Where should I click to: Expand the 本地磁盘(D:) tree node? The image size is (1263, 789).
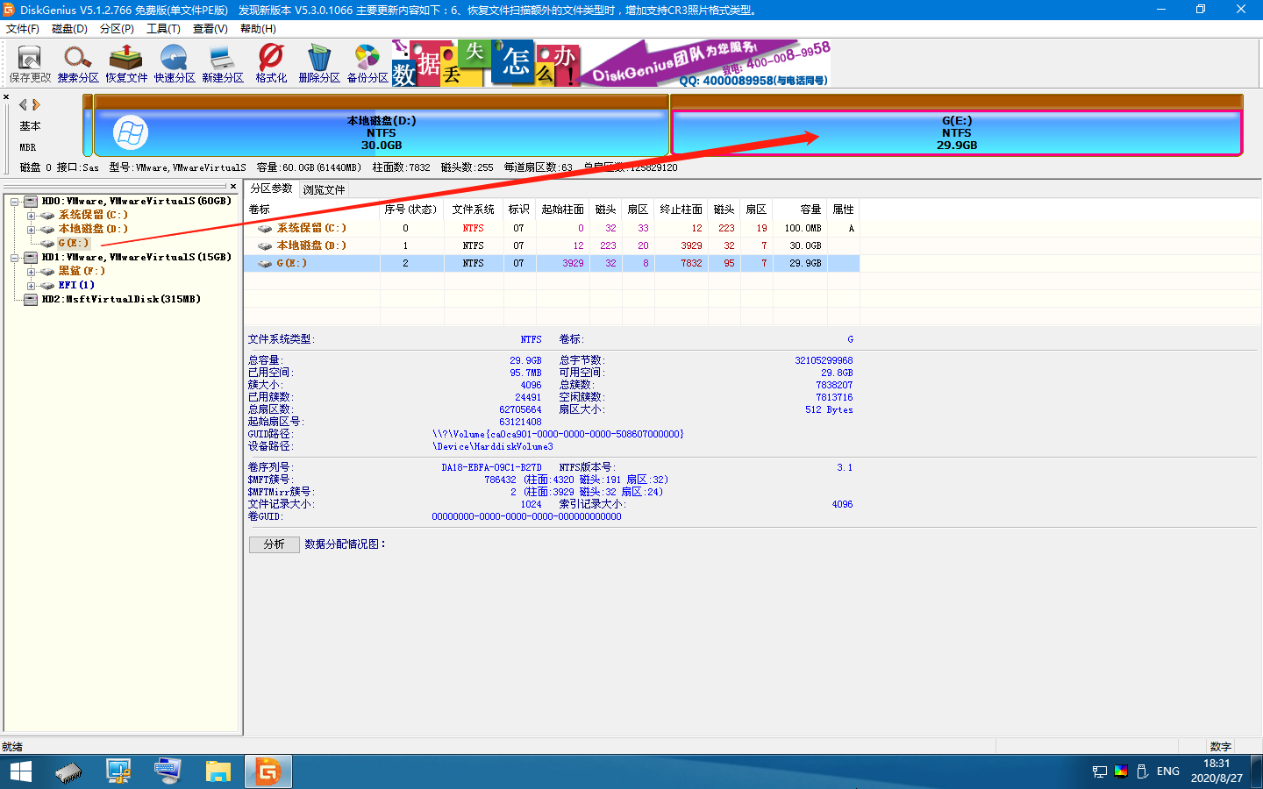tap(31, 230)
